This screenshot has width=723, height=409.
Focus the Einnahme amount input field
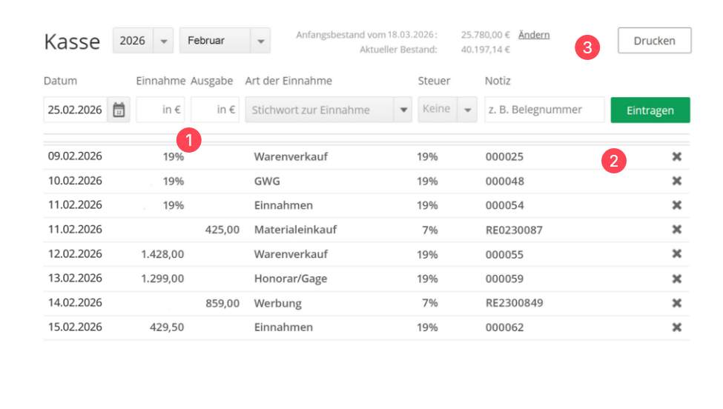160,110
